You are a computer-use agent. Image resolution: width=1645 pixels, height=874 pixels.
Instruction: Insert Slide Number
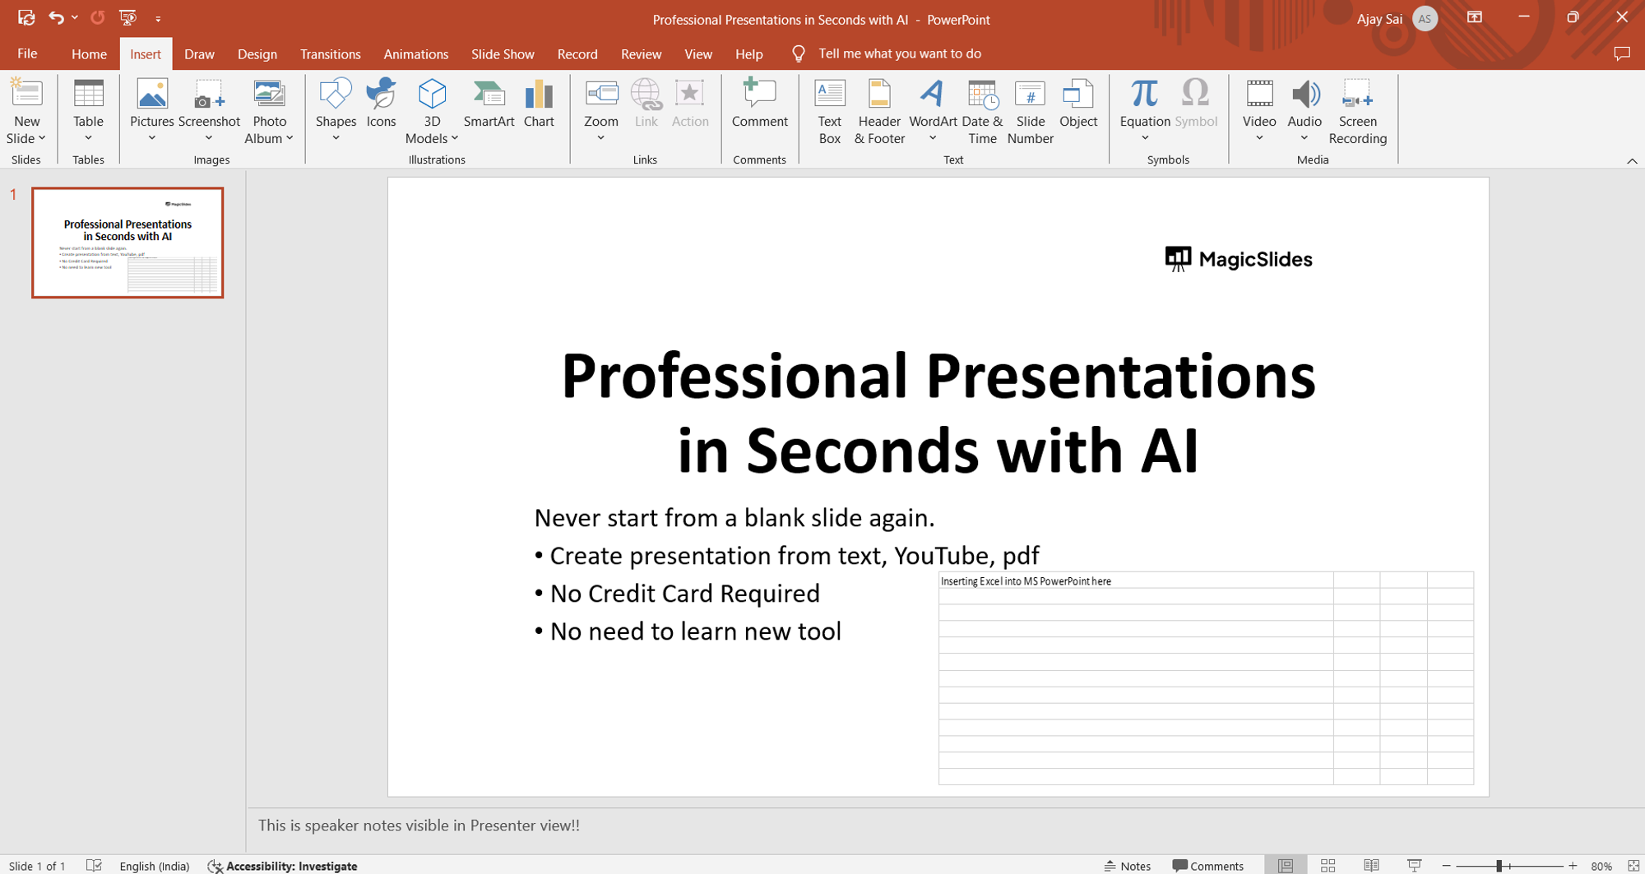tap(1030, 112)
